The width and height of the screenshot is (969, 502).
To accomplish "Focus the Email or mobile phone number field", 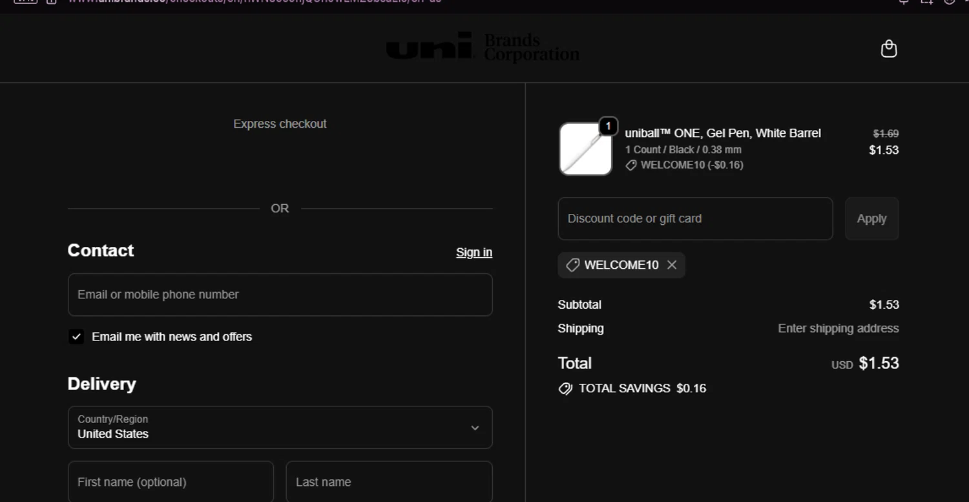I will (280, 295).
